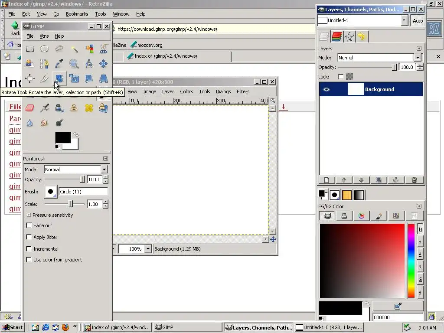Open File menu in GIMP toolbox

30,36
